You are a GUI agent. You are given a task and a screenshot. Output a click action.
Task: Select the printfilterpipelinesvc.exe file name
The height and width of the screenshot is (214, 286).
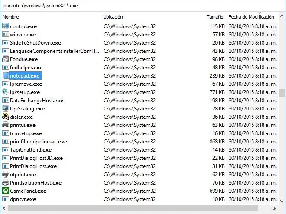coord(39,142)
